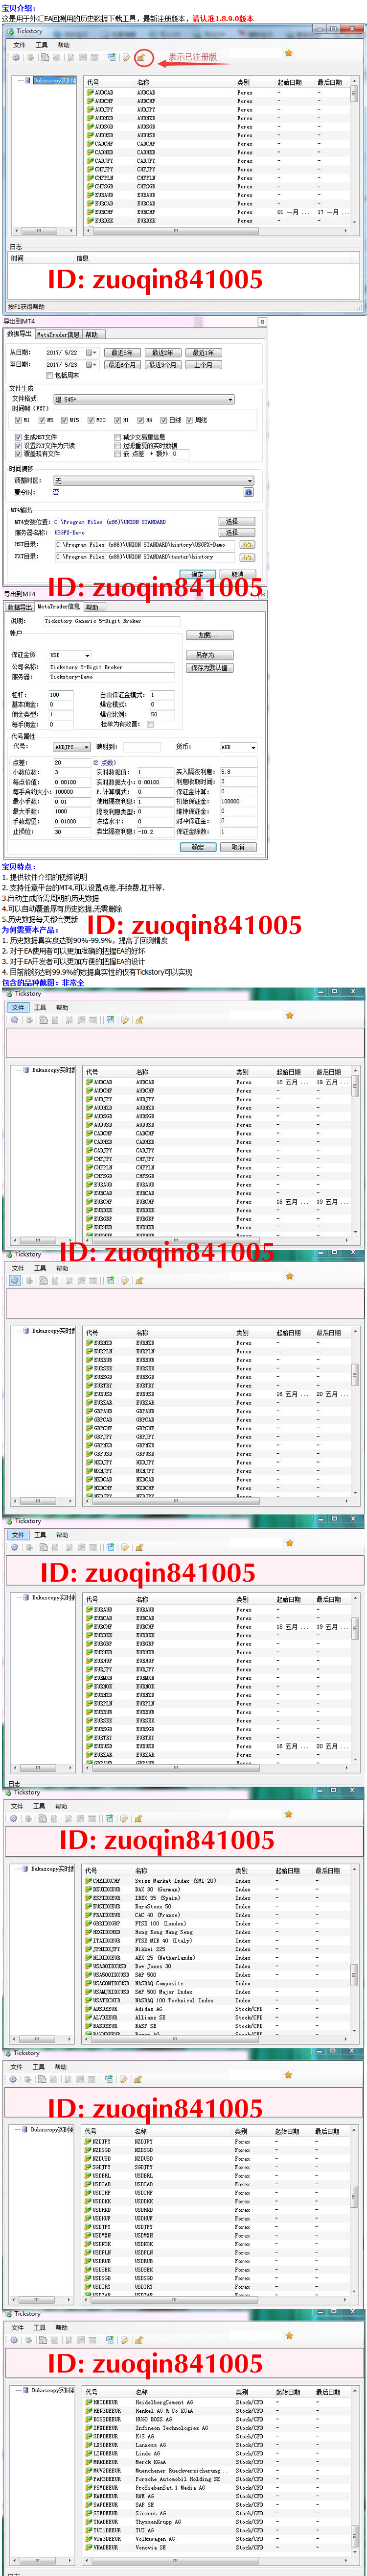This screenshot has width=367, height=2576.
Task: Click folder icon next to HST目录
Action: (246, 545)
